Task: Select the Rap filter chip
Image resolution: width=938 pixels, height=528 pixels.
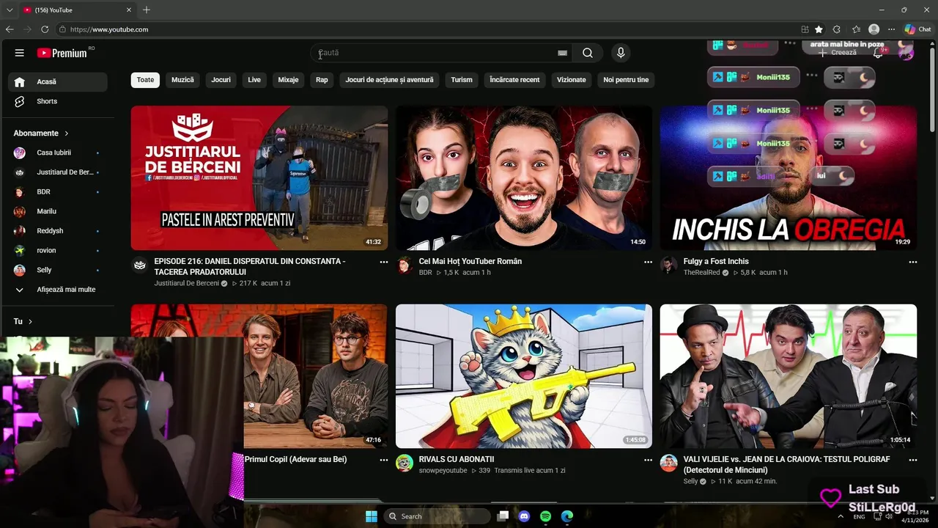Action: pyautogui.click(x=322, y=80)
